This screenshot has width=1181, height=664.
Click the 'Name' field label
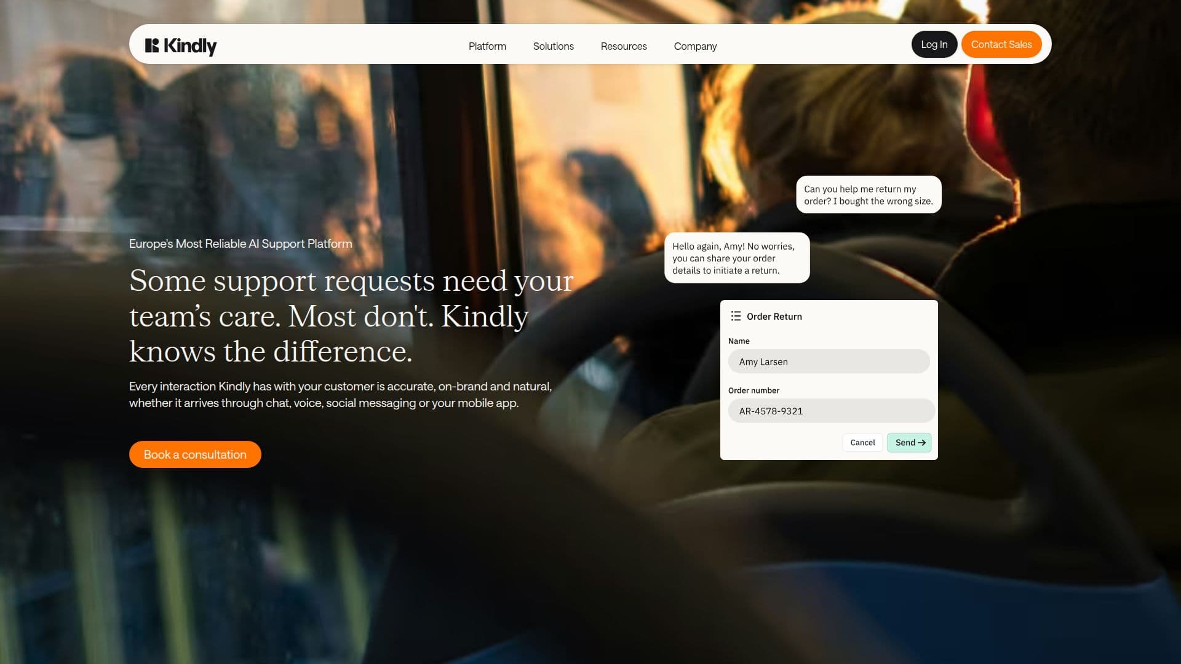[x=739, y=341]
